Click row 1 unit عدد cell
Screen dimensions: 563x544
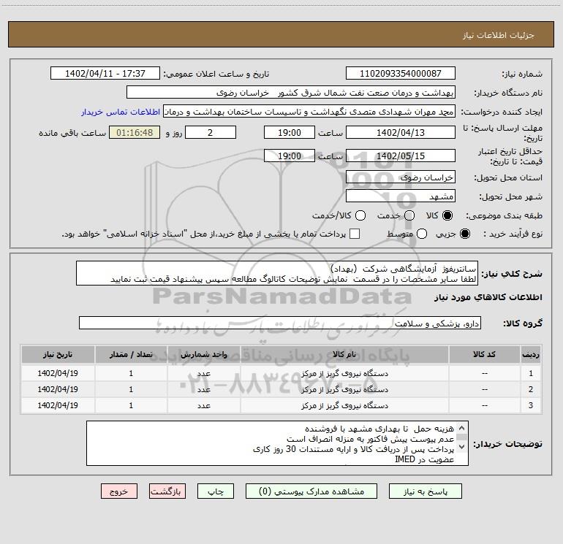point(203,373)
